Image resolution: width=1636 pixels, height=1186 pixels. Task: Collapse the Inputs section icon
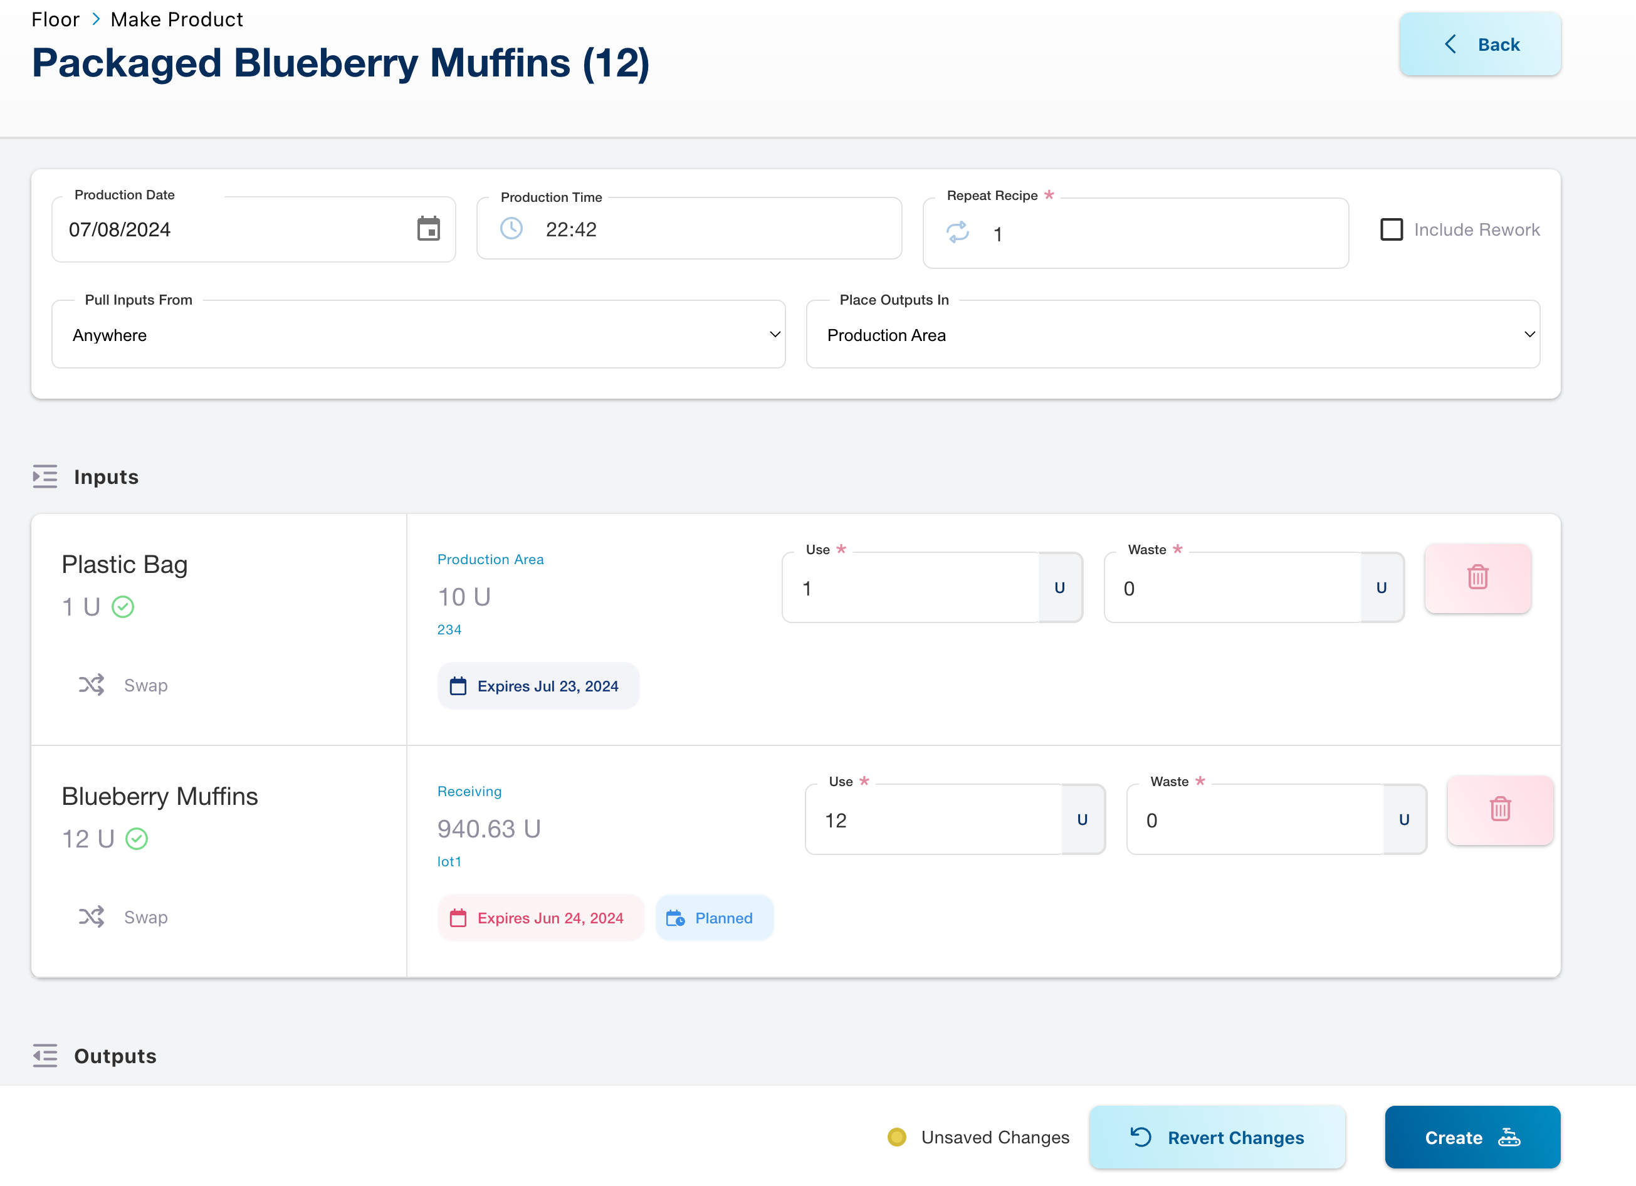(x=45, y=477)
